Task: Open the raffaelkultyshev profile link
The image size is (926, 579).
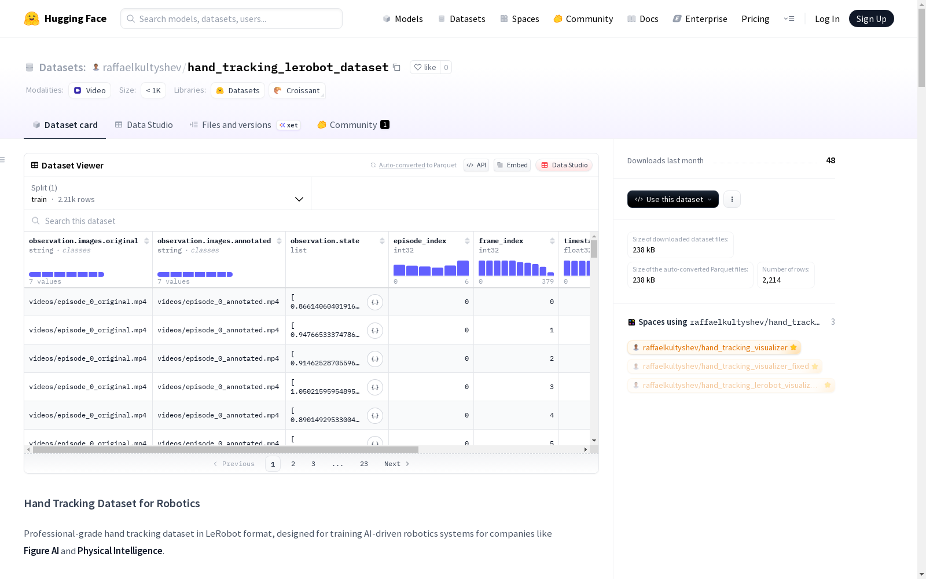Action: pos(142,67)
